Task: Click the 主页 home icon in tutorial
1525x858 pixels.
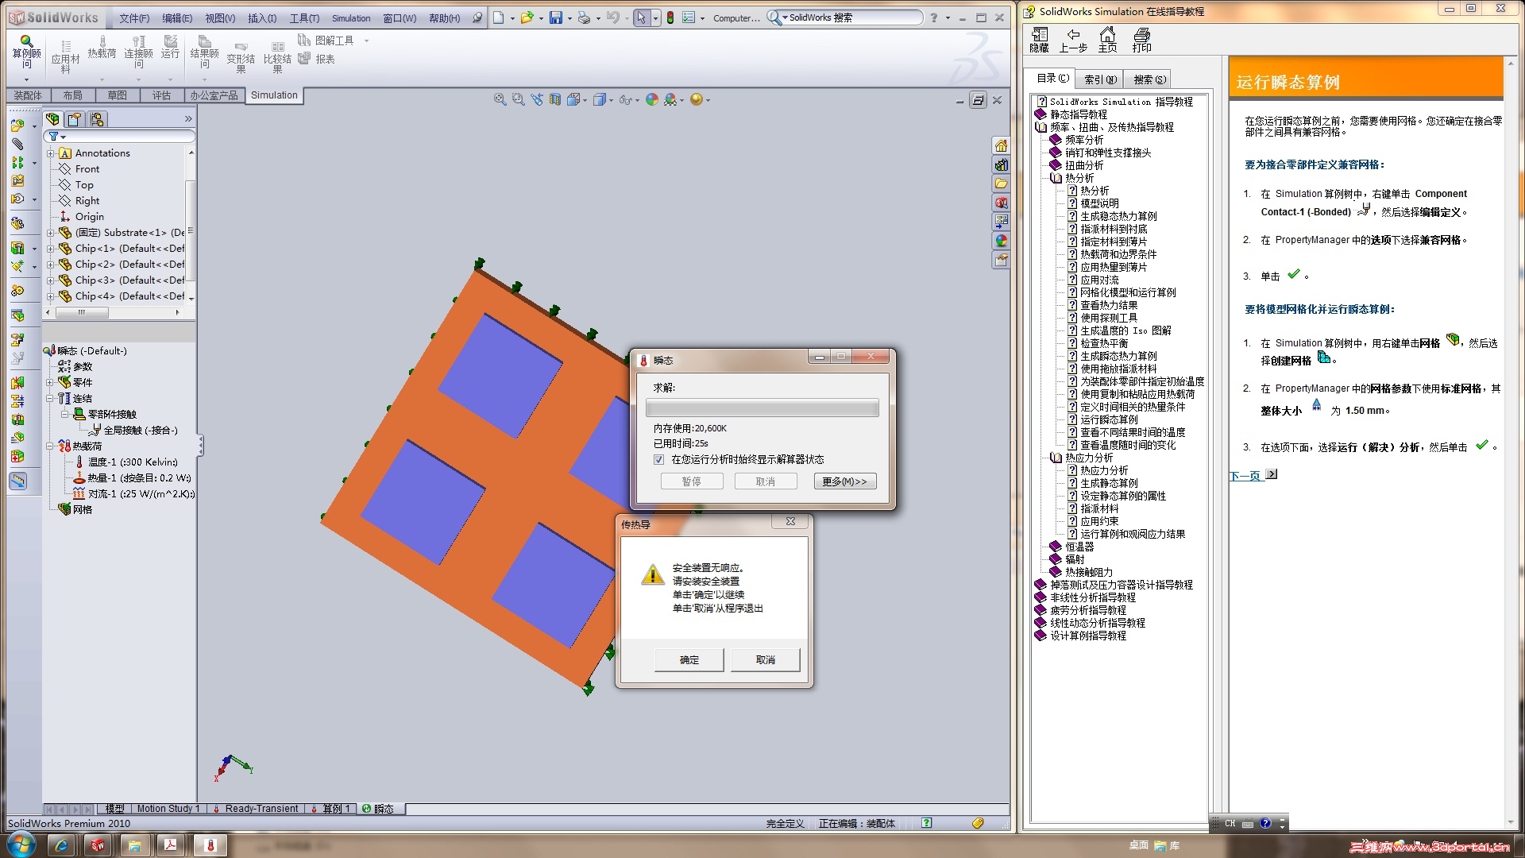Action: tap(1107, 35)
